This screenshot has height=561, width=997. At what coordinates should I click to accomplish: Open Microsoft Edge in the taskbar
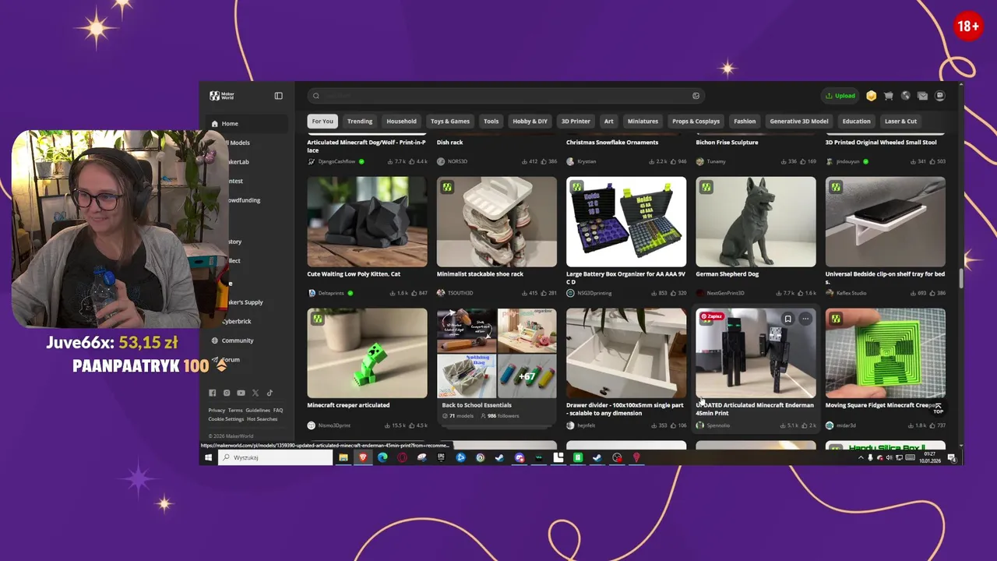[x=382, y=457]
